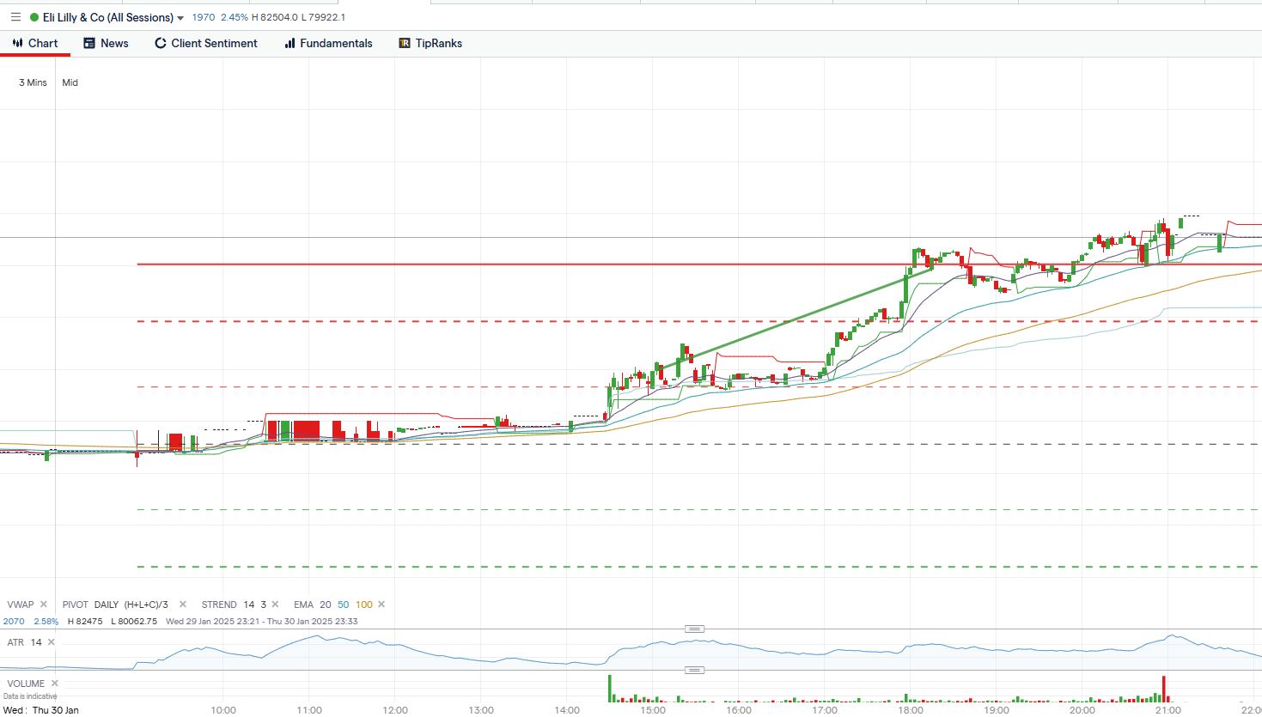
Task: Remove the PIVOT DAILY indicator
Action: (183, 605)
